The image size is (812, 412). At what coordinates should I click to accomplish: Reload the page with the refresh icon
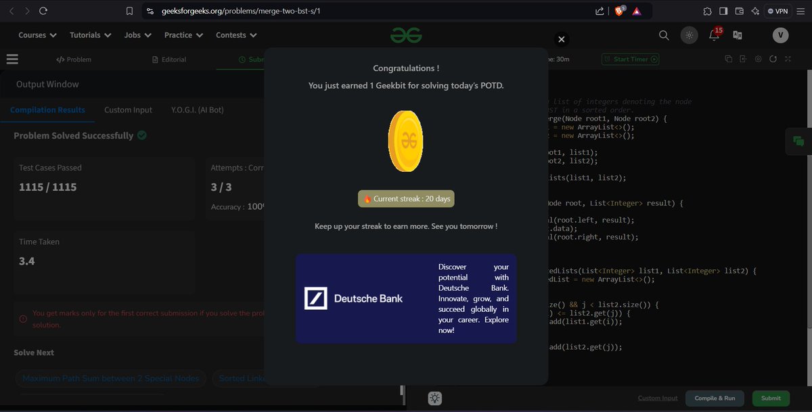coord(44,11)
